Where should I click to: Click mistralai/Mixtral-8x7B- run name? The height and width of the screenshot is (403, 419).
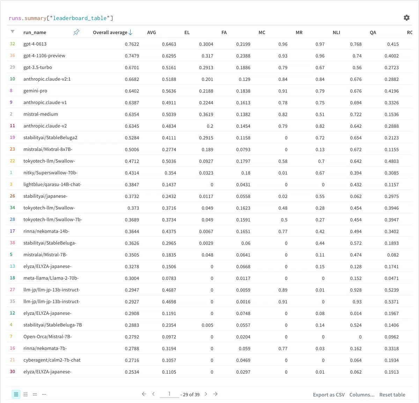point(48,149)
